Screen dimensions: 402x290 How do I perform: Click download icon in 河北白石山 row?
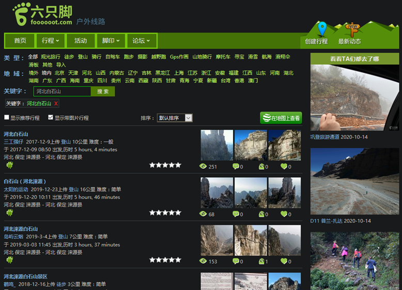coord(261,166)
